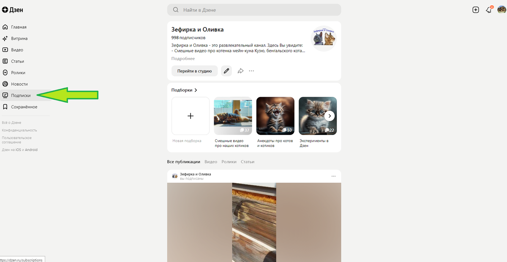This screenshot has height=262, width=507.
Task: Click Перейти в студию button
Action: pos(194,71)
